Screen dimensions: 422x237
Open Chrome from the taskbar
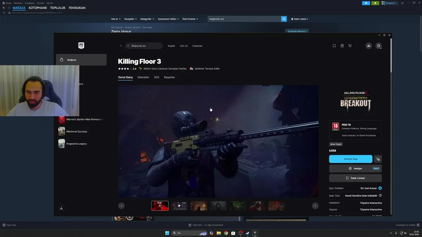point(226,233)
